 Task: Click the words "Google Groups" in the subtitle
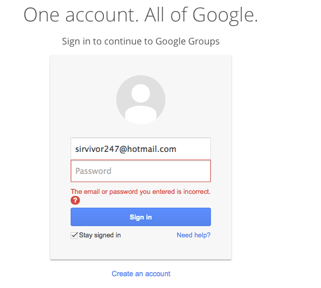pos(187,41)
